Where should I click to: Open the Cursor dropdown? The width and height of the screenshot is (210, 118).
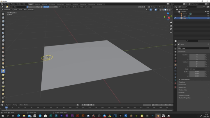pos(89,7)
